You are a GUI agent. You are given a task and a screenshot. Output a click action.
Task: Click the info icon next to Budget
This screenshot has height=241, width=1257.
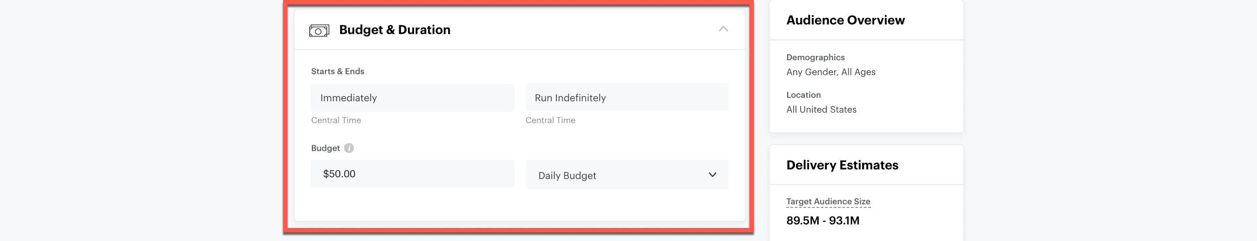(x=349, y=148)
